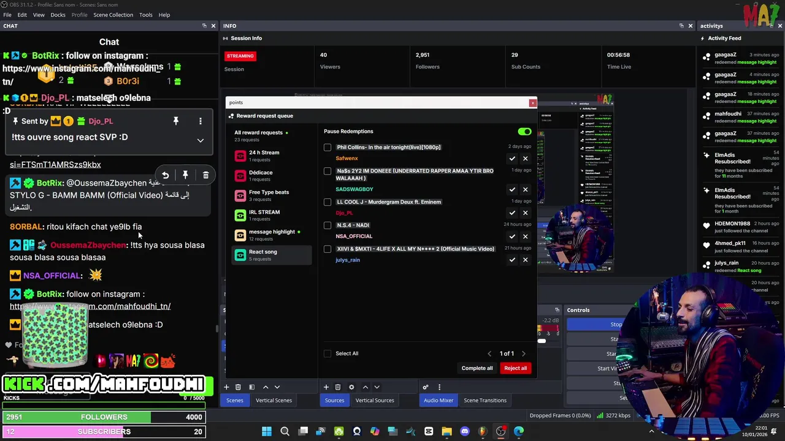The width and height of the screenshot is (785, 441).
Task: Open advanced audio properties gears icon
Action: pyautogui.click(x=426, y=387)
